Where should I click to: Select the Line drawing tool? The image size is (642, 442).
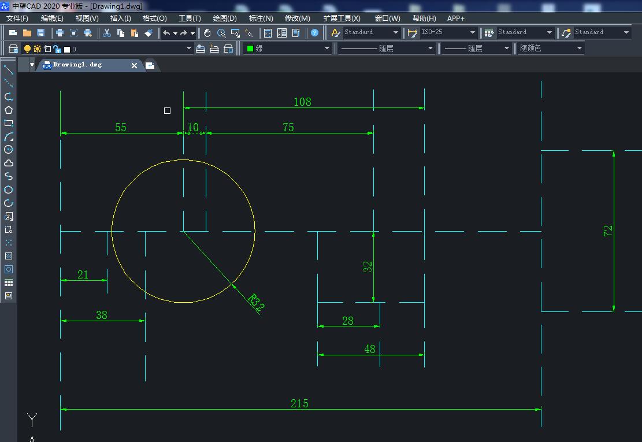coord(9,70)
